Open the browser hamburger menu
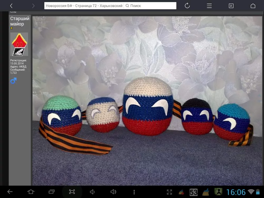The width and height of the screenshot is (264, 198). coord(209,6)
